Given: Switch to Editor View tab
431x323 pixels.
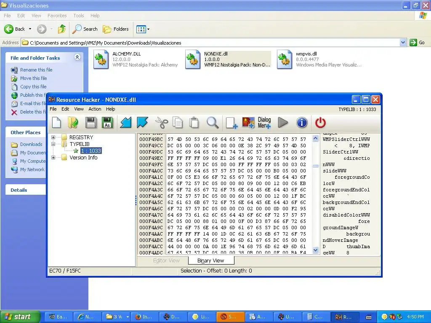Looking at the screenshot, I should (x=166, y=260).
